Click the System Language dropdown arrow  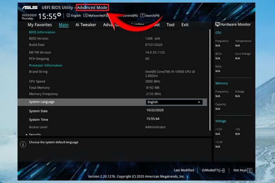click(199, 102)
